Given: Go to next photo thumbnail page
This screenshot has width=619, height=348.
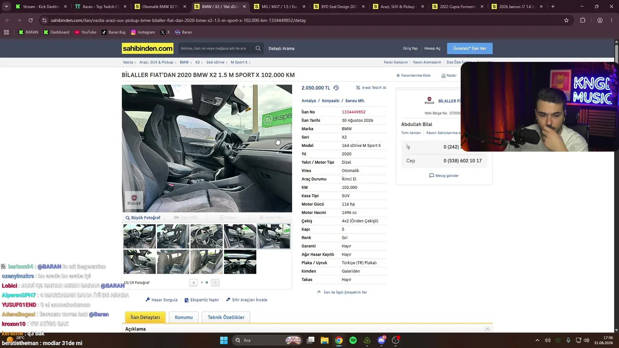Looking at the screenshot, I should (215, 283).
